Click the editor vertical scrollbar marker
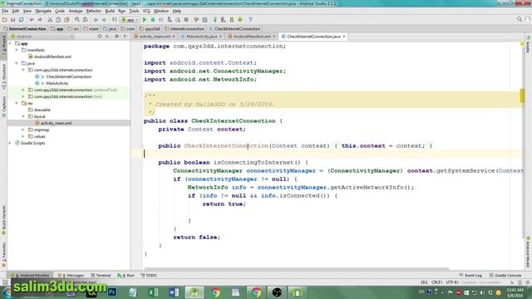Screen dimensions: 532x299 522,96
